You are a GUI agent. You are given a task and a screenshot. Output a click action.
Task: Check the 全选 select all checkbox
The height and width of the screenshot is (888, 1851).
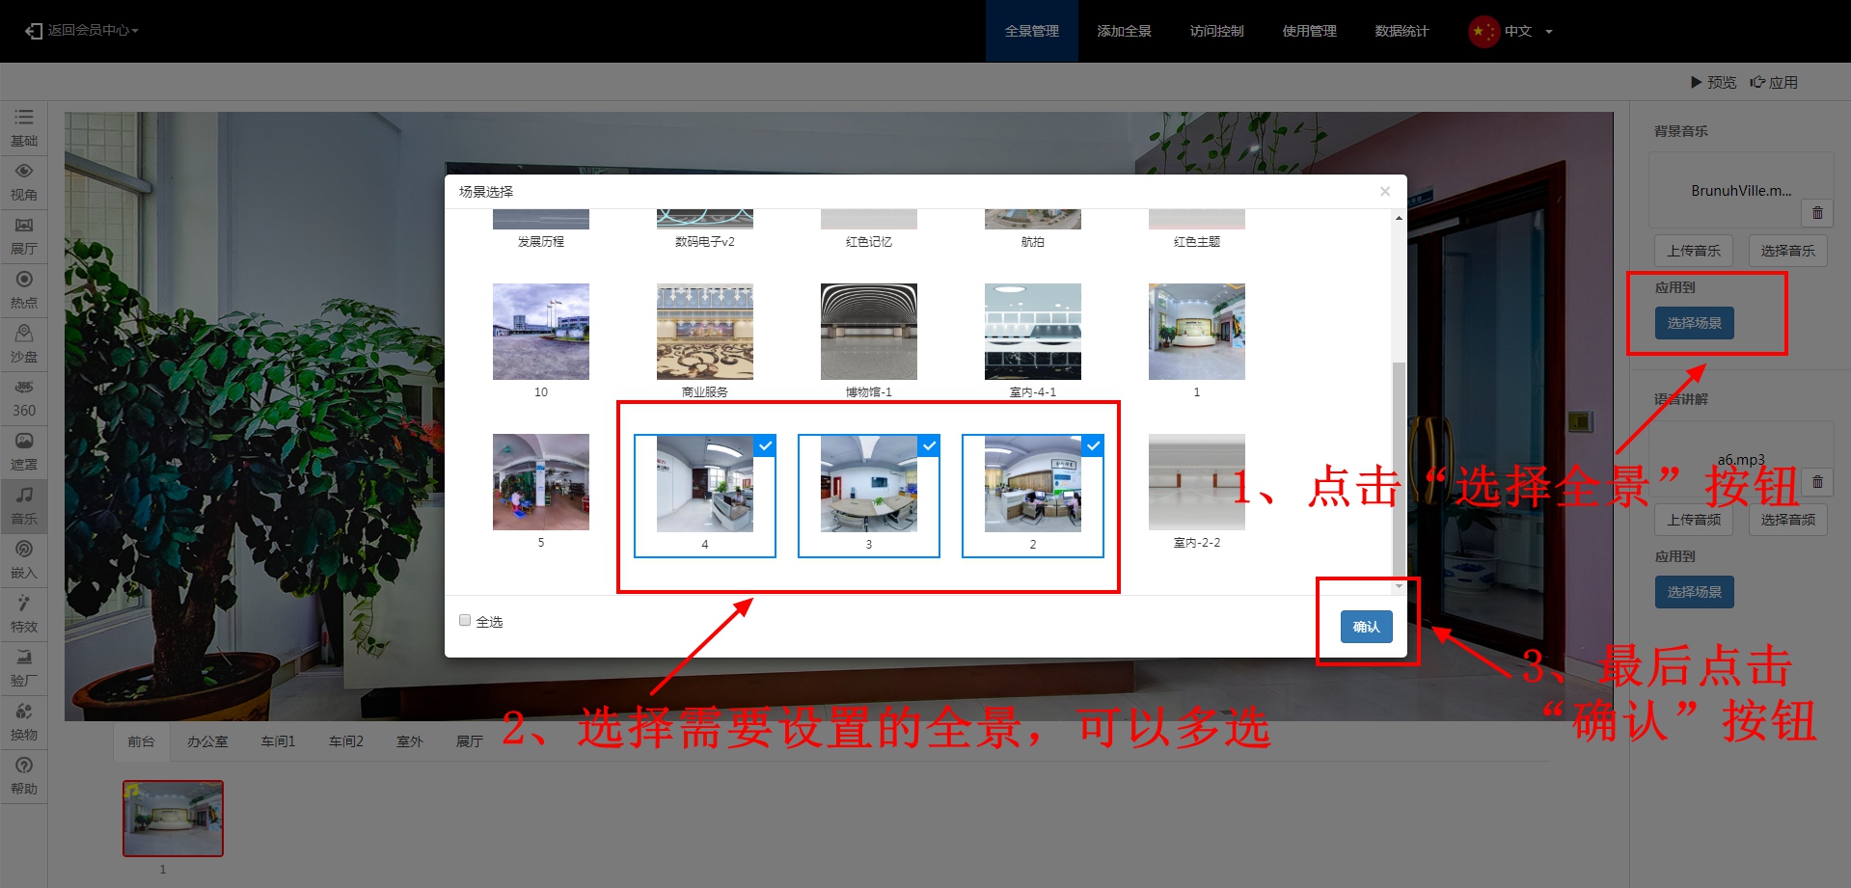(465, 621)
